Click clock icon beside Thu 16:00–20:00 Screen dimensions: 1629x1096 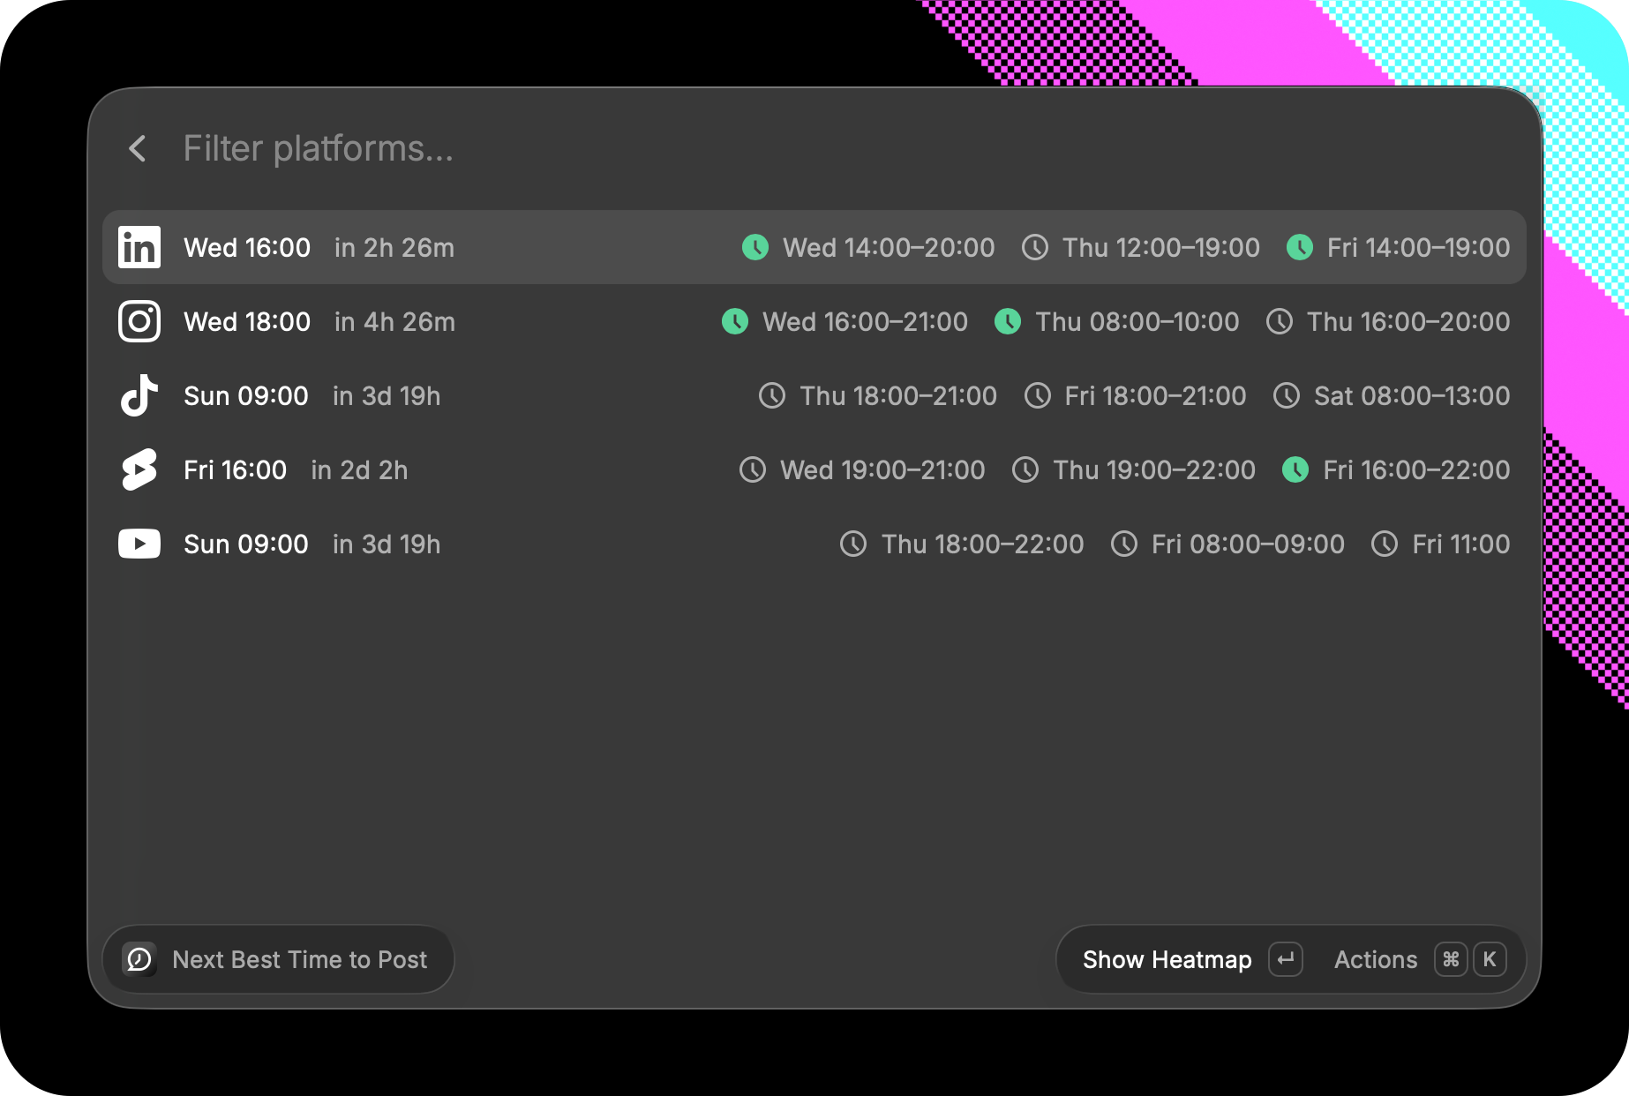click(1280, 321)
